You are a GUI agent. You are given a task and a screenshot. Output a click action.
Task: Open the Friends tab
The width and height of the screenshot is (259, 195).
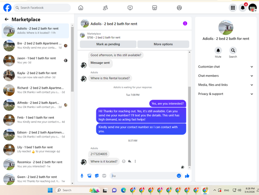pyautogui.click(x=105, y=8)
